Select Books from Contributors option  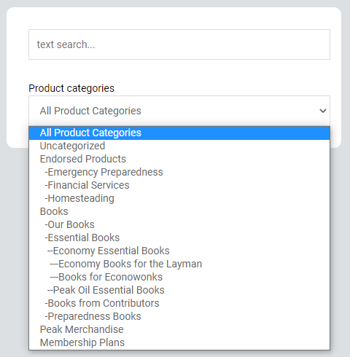[x=179, y=303]
